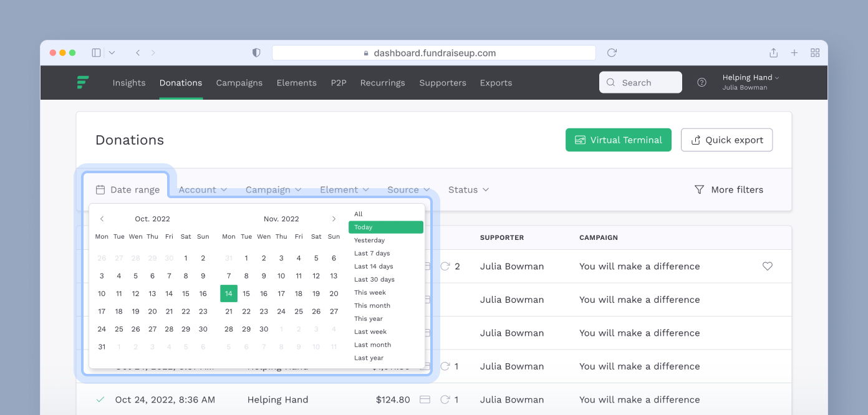868x415 pixels.
Task: Click the recurring icon next to number 2
Action: pos(445,266)
